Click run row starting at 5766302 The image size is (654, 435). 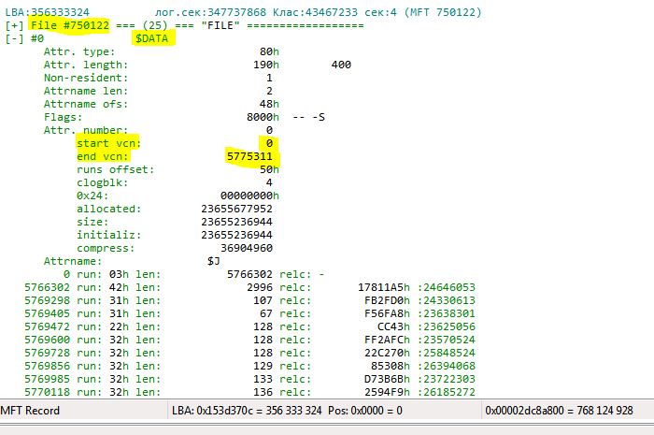click(249, 287)
